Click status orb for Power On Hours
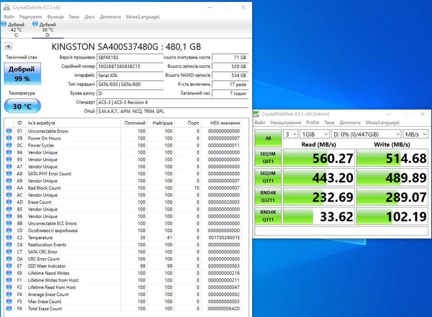Screen dimensions: 432x317 [x=9, y=138]
